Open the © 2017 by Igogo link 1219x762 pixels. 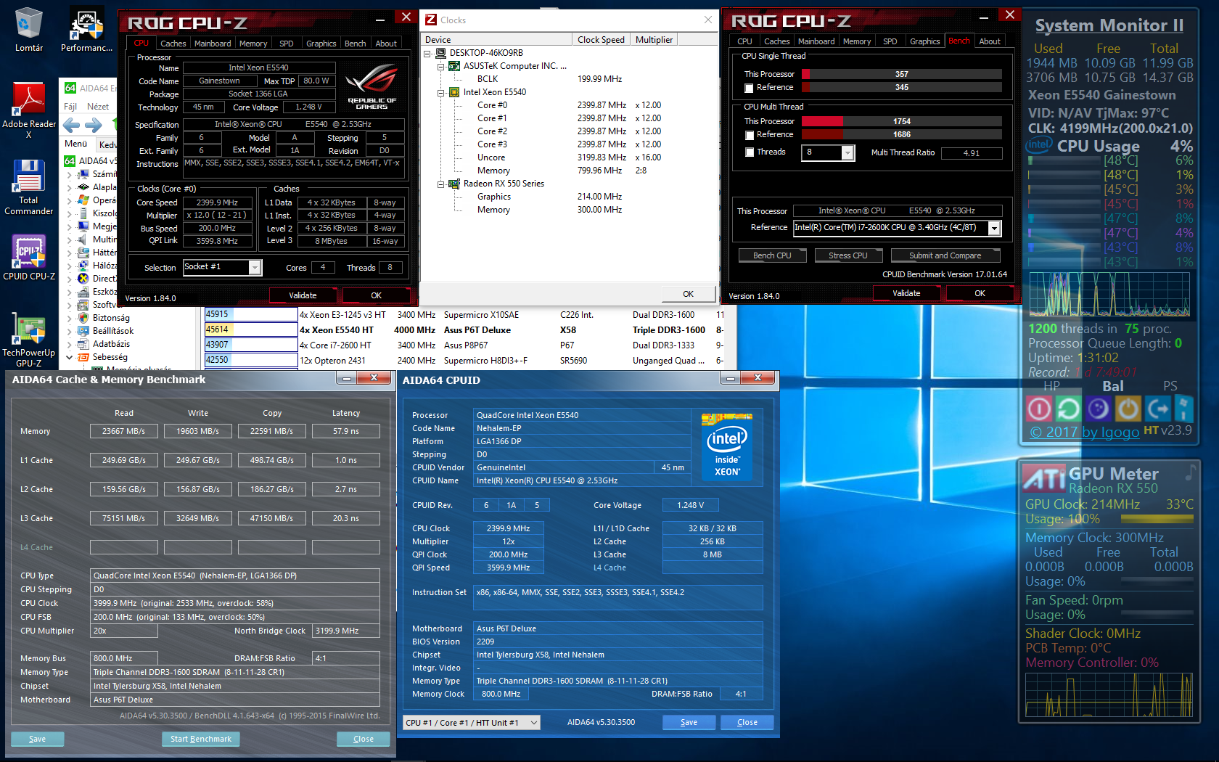point(1085,432)
